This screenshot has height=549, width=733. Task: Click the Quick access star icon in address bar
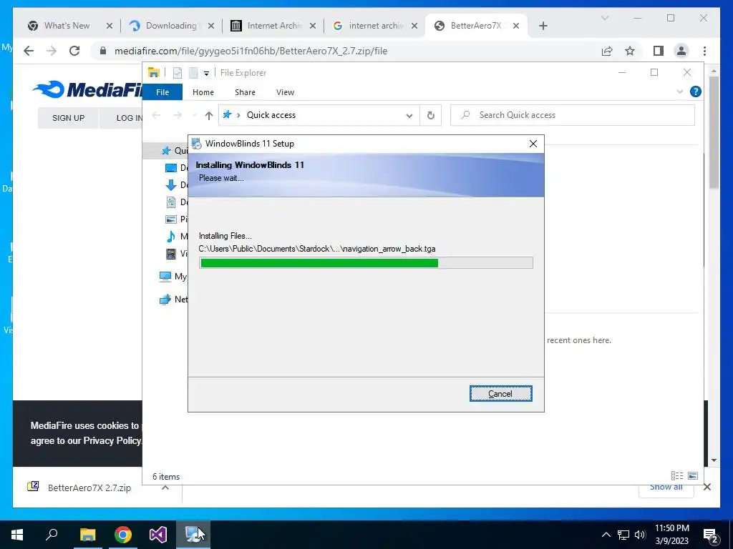(227, 114)
